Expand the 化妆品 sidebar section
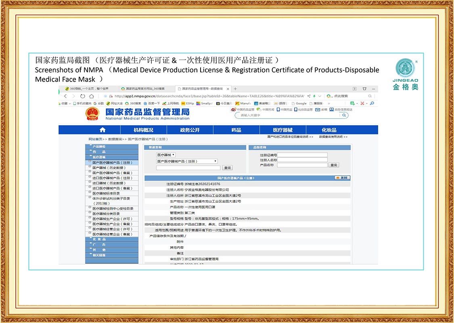This screenshot has width=454, height=323. (x=112, y=239)
